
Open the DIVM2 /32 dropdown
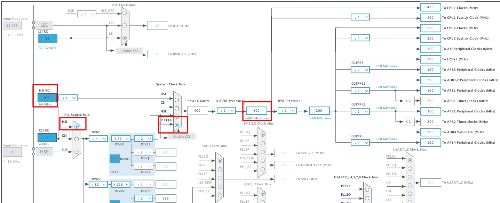pyautogui.click(x=98, y=185)
